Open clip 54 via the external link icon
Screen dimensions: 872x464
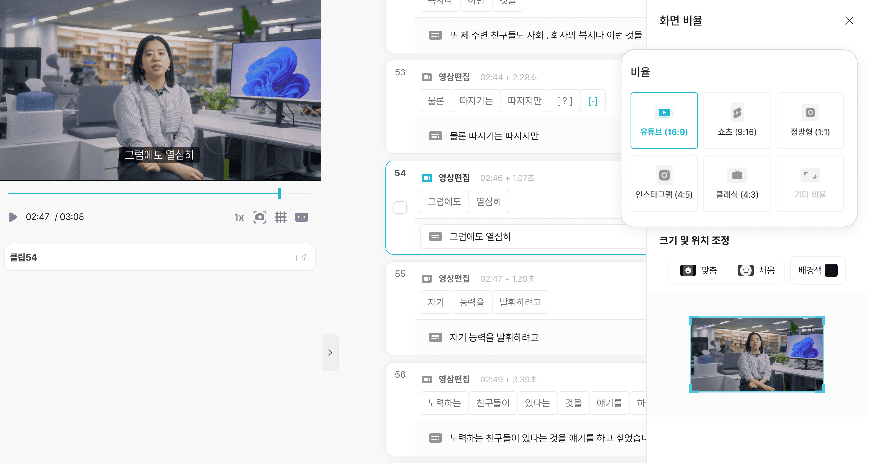tap(301, 257)
